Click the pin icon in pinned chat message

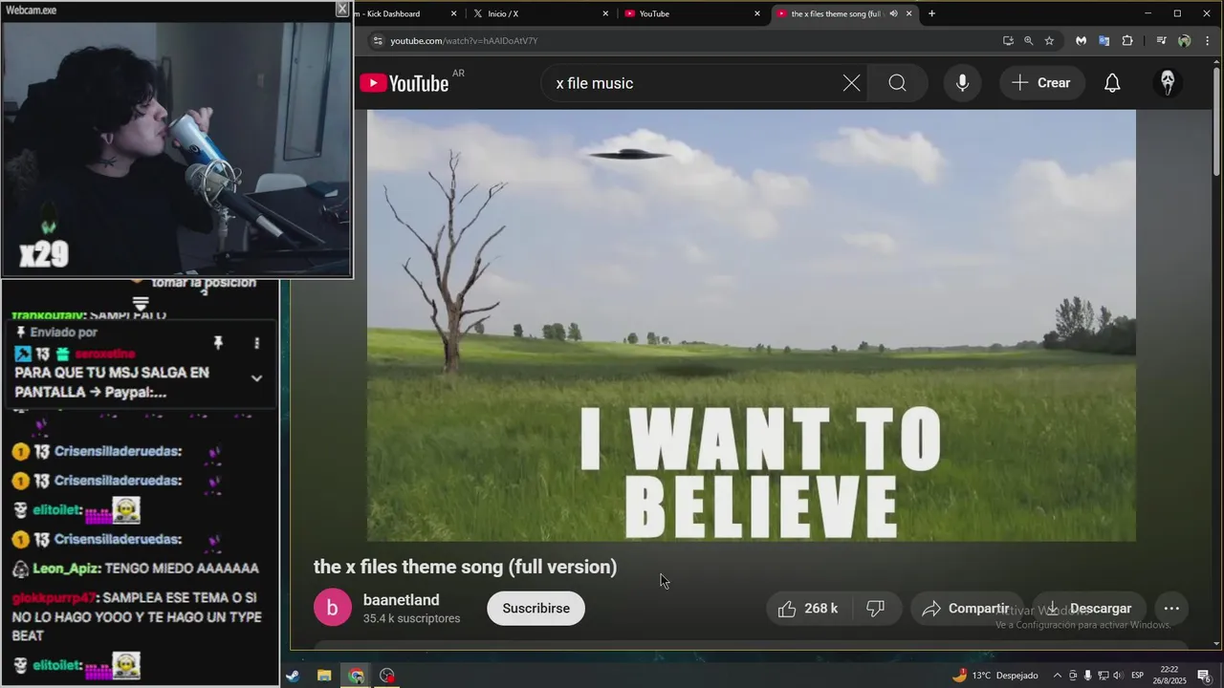click(x=218, y=343)
